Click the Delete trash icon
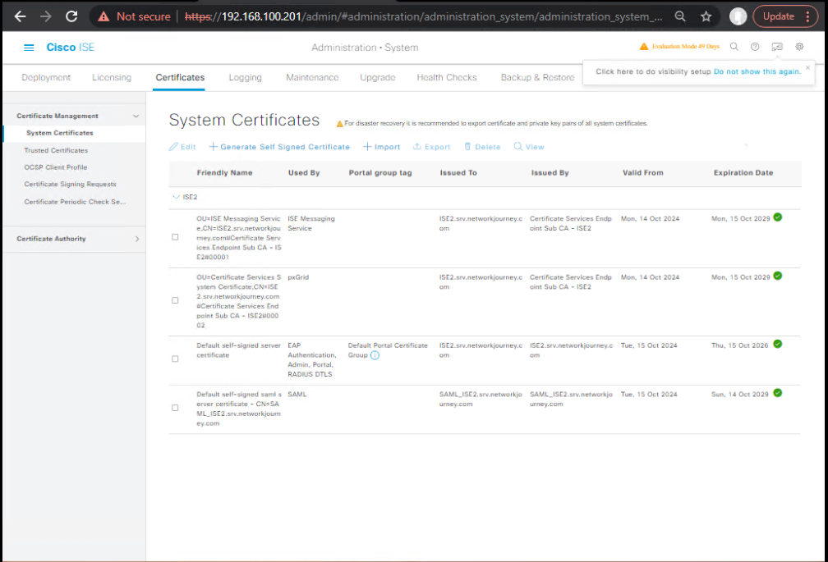The height and width of the screenshot is (562, 828). (467, 147)
